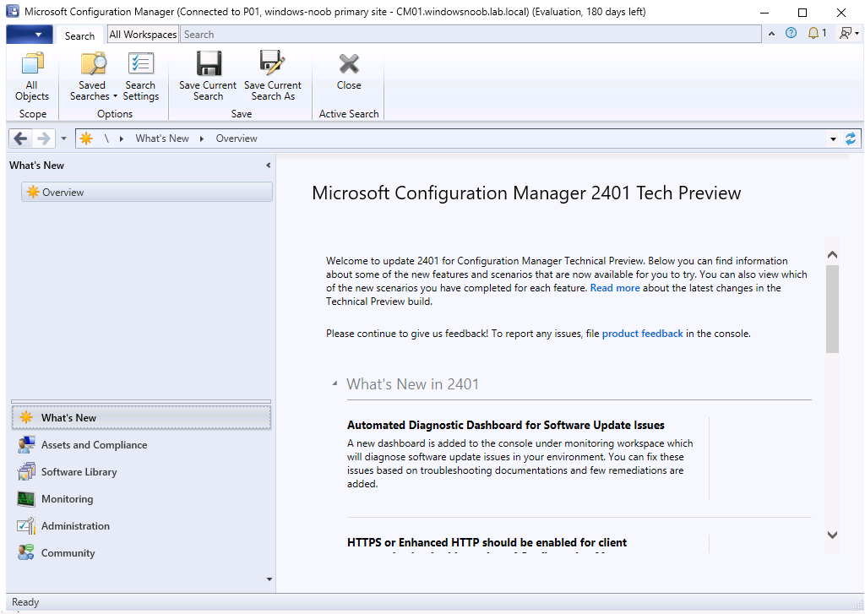This screenshot has height=614, width=865.
Task: Open the help question mark icon
Action: pos(791,33)
